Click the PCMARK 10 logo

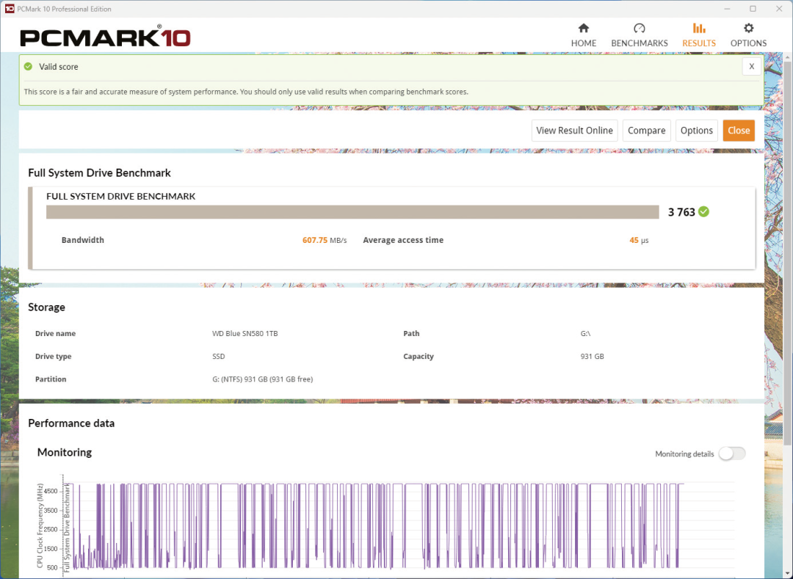coord(105,35)
